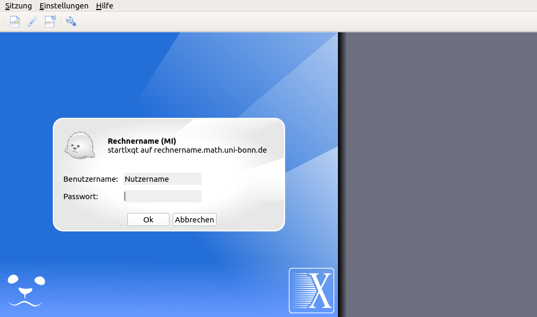Click the pencil icon to edit session

coord(33,22)
